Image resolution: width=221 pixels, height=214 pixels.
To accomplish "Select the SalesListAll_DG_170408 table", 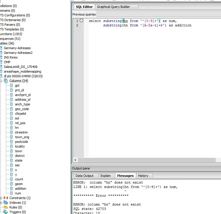I will (x=21, y=67).
